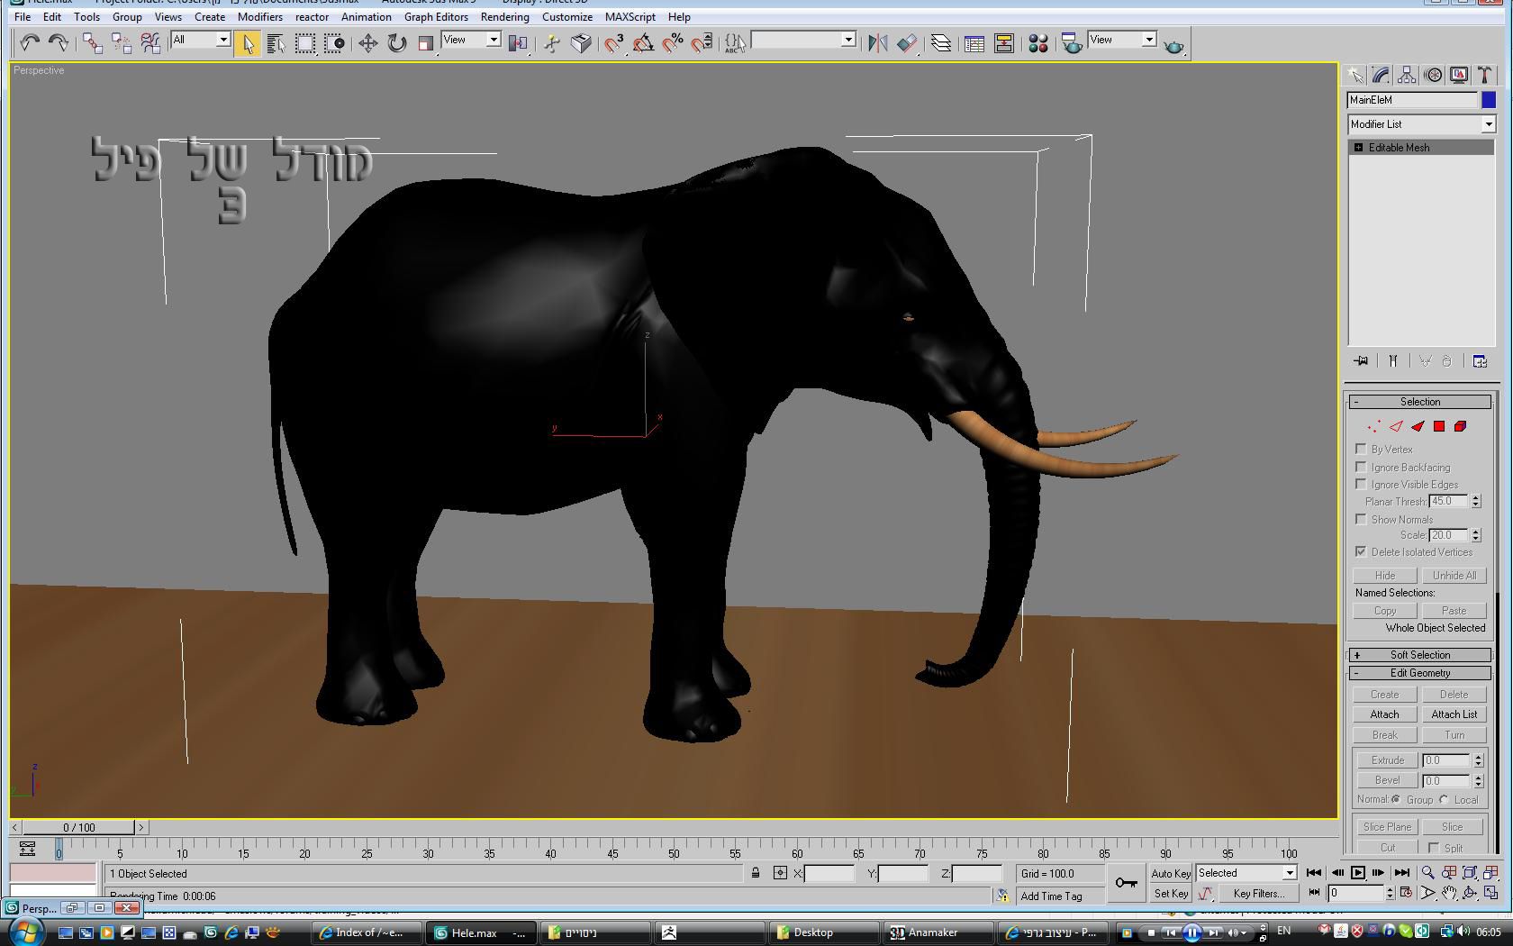Open the Curve Editor icon

pyautogui.click(x=974, y=42)
